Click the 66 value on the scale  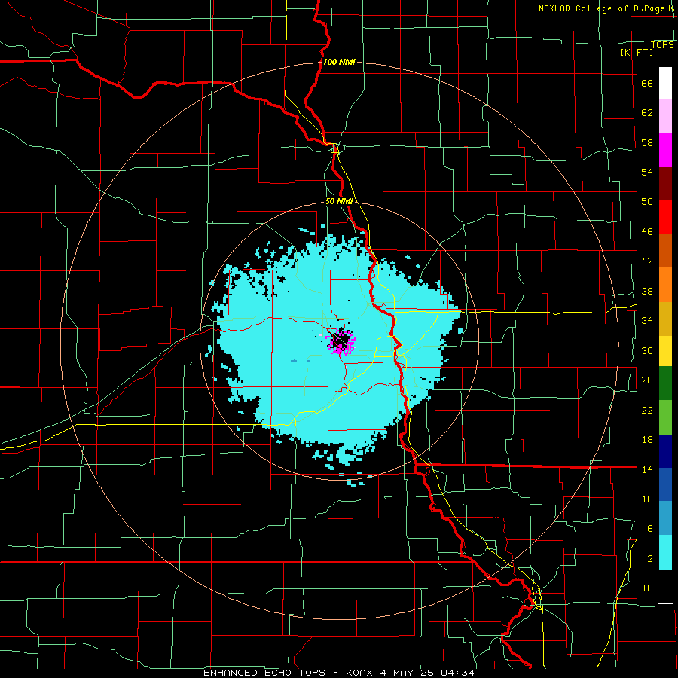tap(647, 84)
